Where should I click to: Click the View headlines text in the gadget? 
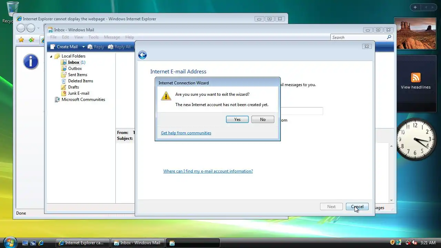[x=416, y=87]
